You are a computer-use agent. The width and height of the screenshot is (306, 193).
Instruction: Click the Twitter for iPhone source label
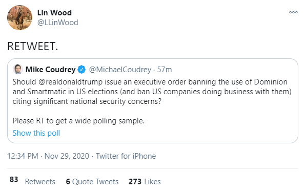click(x=126, y=156)
